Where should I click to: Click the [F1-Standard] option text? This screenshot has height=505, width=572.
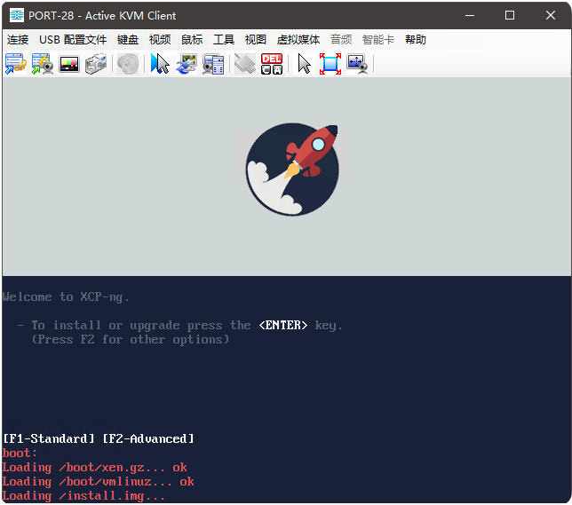pos(49,438)
